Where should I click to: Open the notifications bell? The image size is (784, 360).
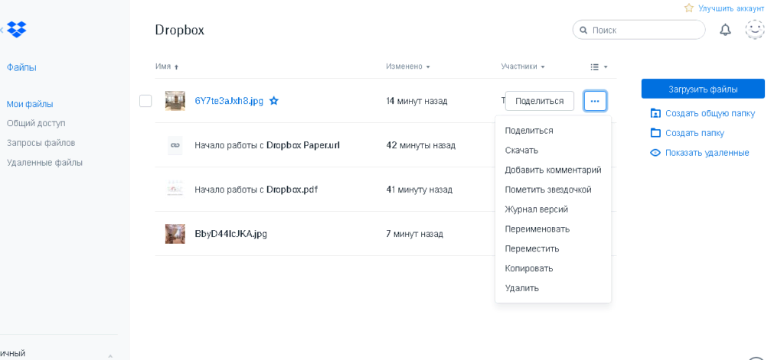coord(725,30)
